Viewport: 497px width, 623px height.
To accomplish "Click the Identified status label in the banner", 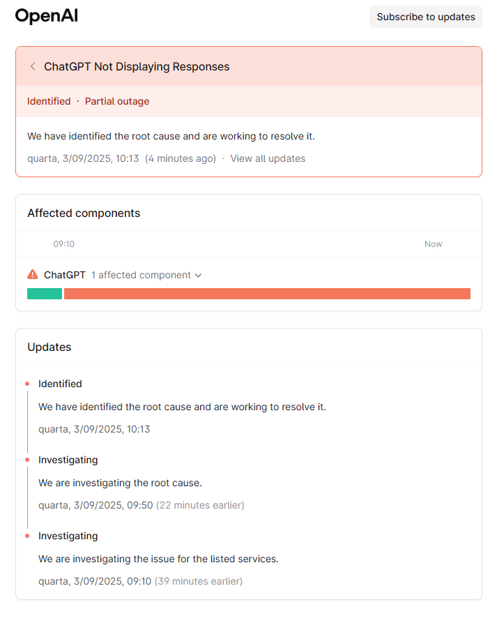I will pos(49,101).
